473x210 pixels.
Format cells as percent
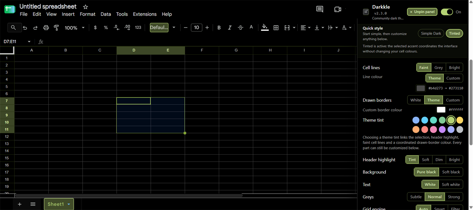point(106,28)
